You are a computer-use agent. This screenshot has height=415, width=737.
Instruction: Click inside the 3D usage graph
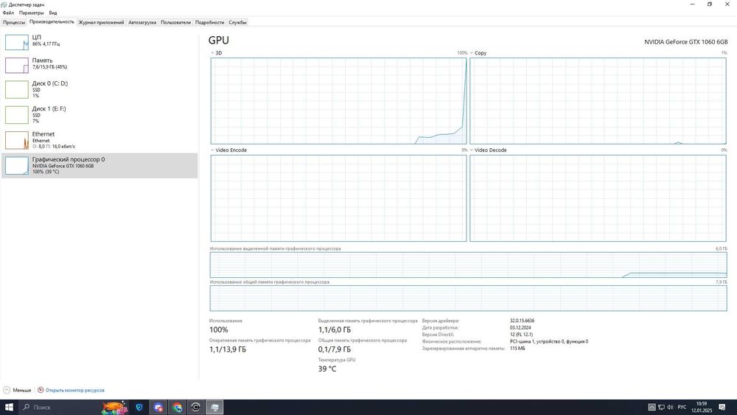pyautogui.click(x=338, y=100)
